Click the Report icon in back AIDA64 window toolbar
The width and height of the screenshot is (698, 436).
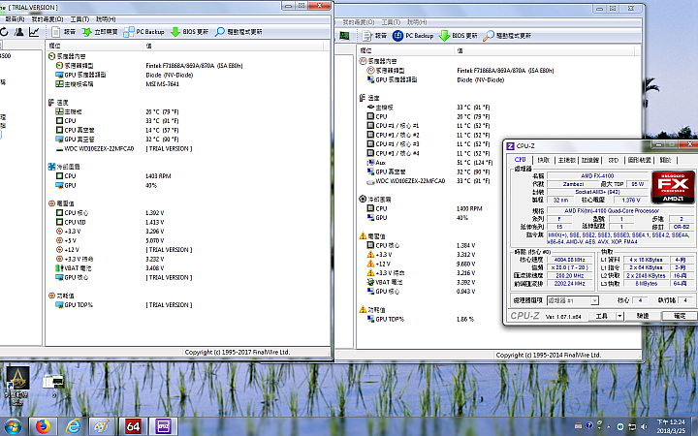(366, 36)
